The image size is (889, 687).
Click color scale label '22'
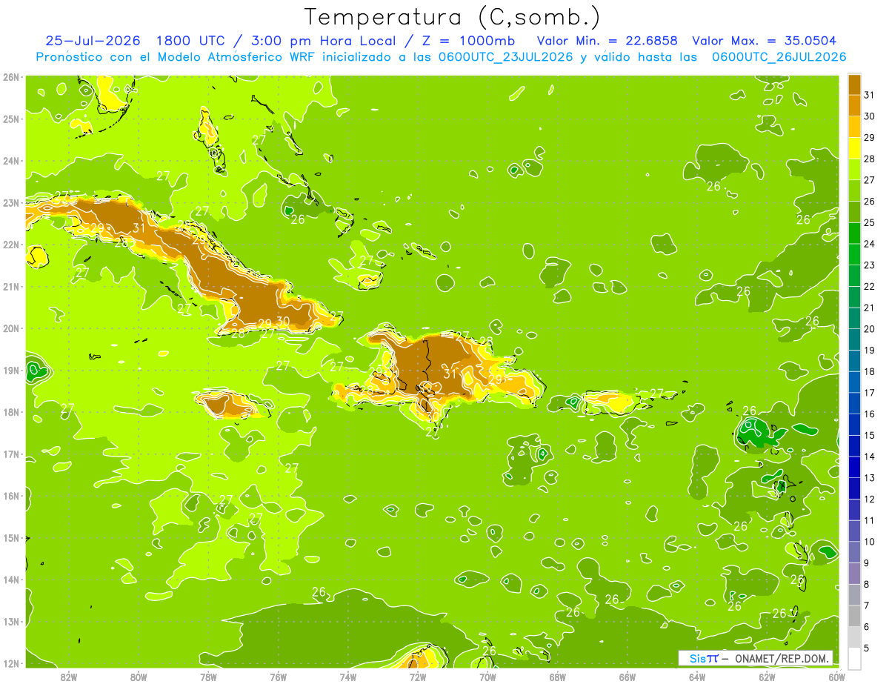(869, 286)
